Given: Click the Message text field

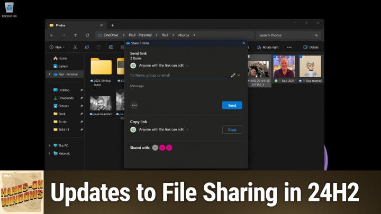Looking at the screenshot, I should (186, 86).
